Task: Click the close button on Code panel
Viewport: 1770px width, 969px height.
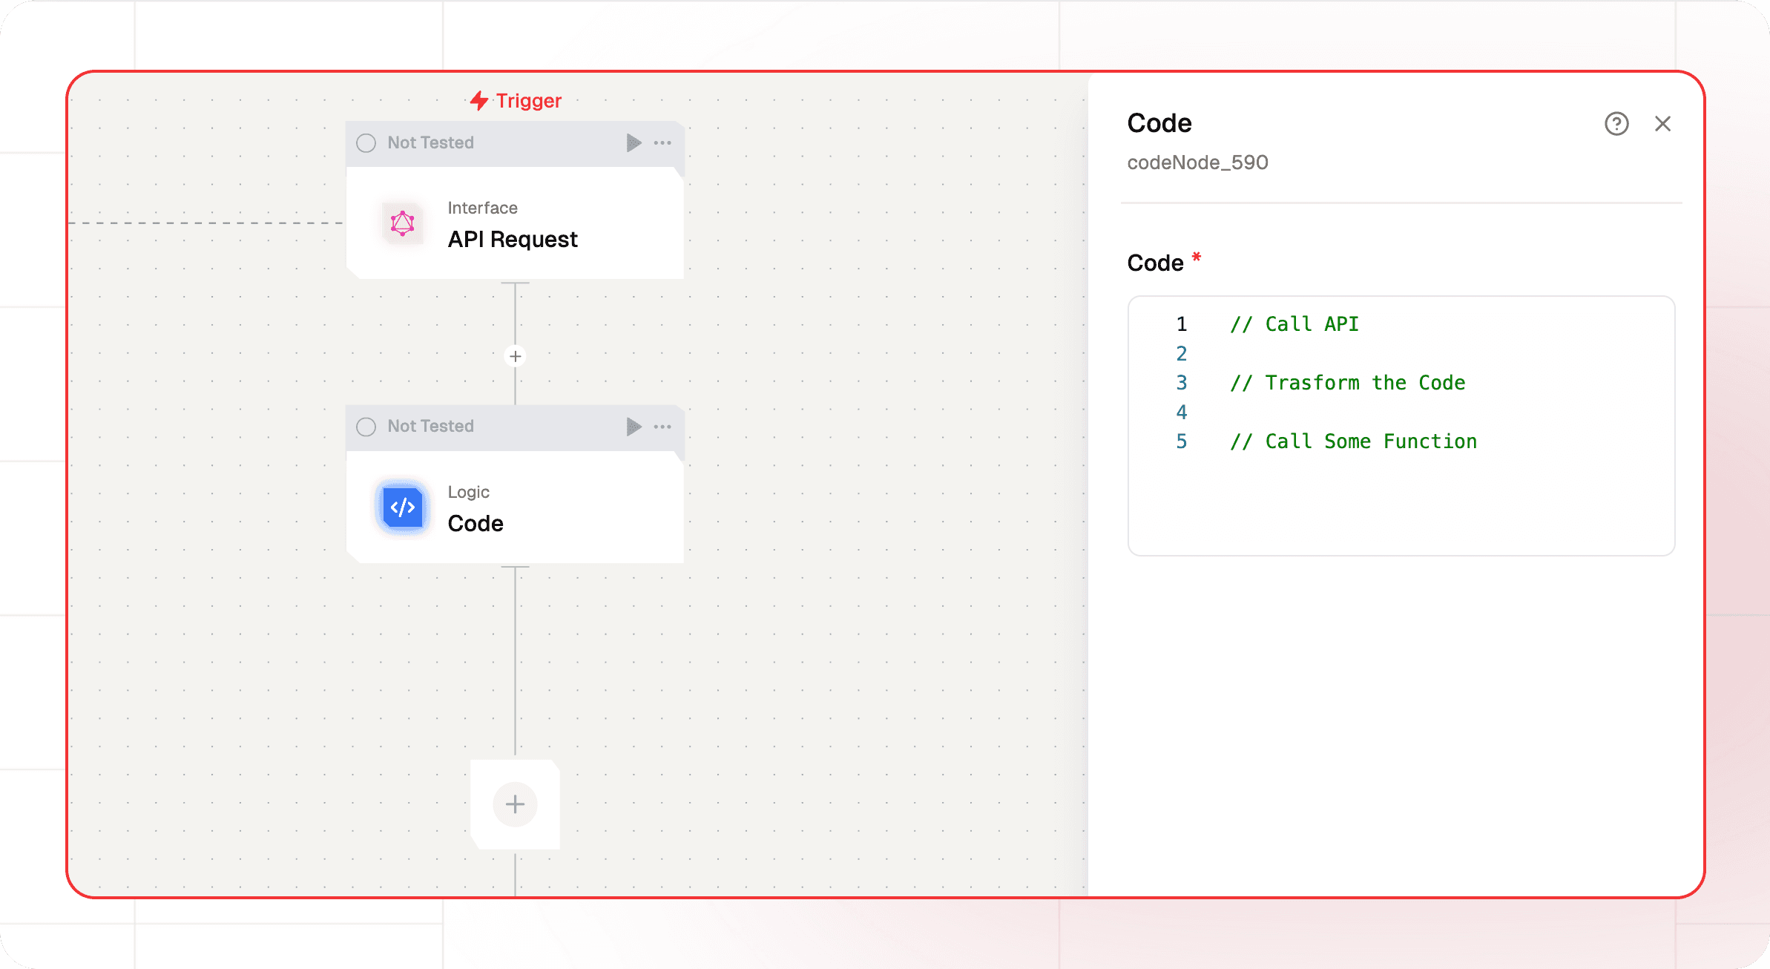Action: (1662, 124)
